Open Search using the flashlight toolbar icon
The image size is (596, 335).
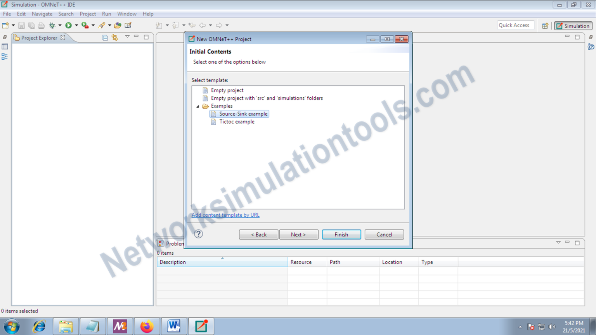pyautogui.click(x=102, y=25)
